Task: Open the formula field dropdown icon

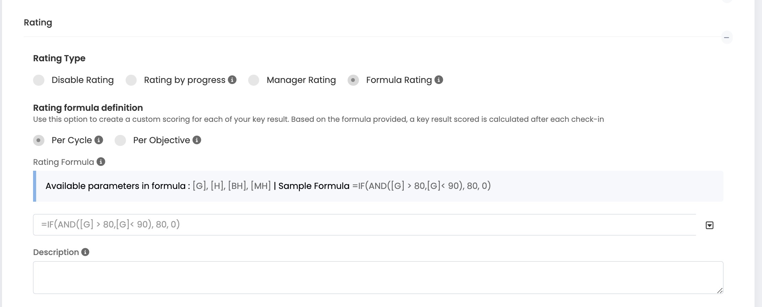Action: click(709, 225)
